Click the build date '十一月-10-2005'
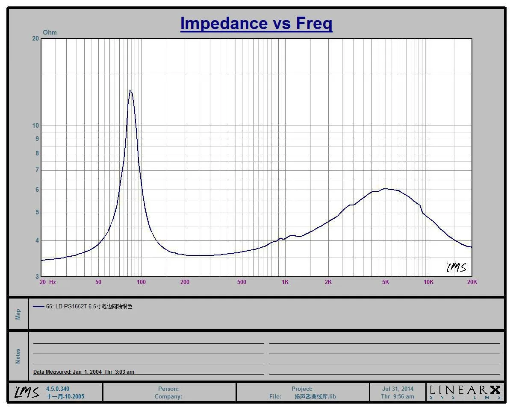The height and width of the screenshot is (410, 513). [x=65, y=396]
